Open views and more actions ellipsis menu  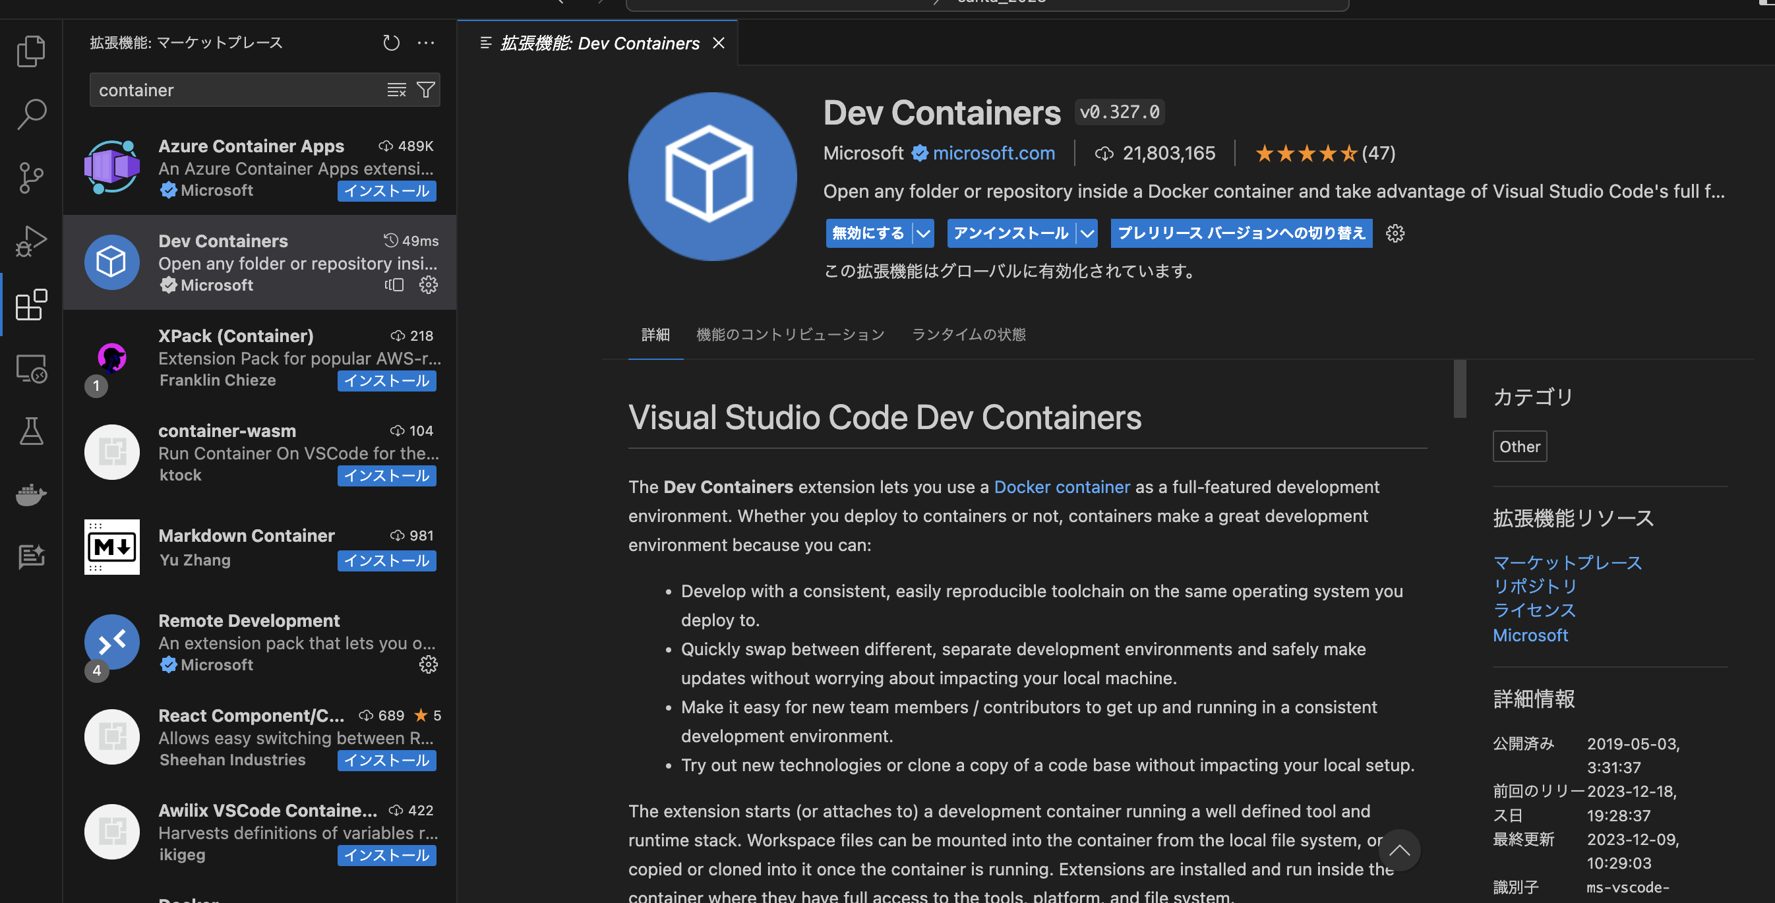click(x=426, y=43)
